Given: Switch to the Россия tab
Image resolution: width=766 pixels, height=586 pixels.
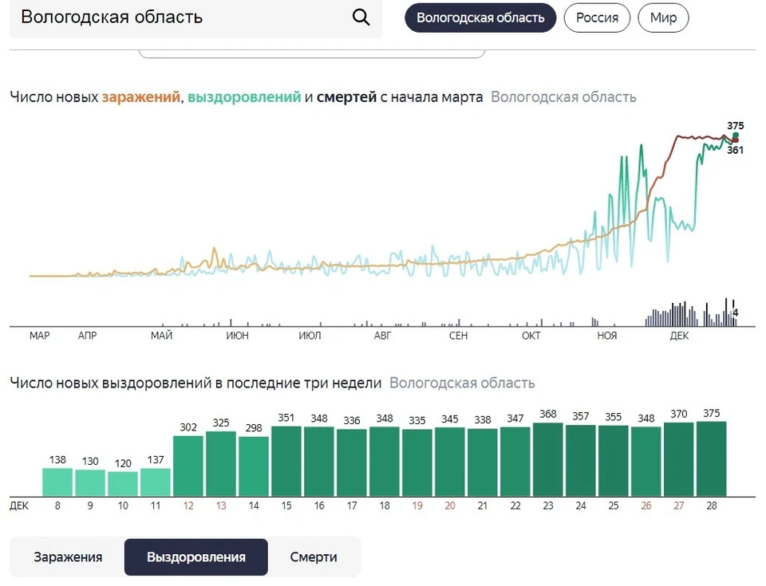Looking at the screenshot, I should coord(597,18).
